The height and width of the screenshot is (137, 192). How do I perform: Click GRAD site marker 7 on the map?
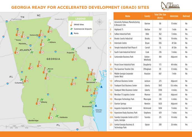click(54, 107)
